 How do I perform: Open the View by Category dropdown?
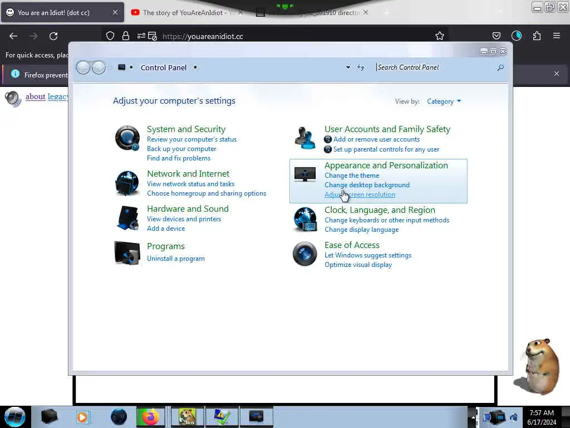click(x=444, y=101)
